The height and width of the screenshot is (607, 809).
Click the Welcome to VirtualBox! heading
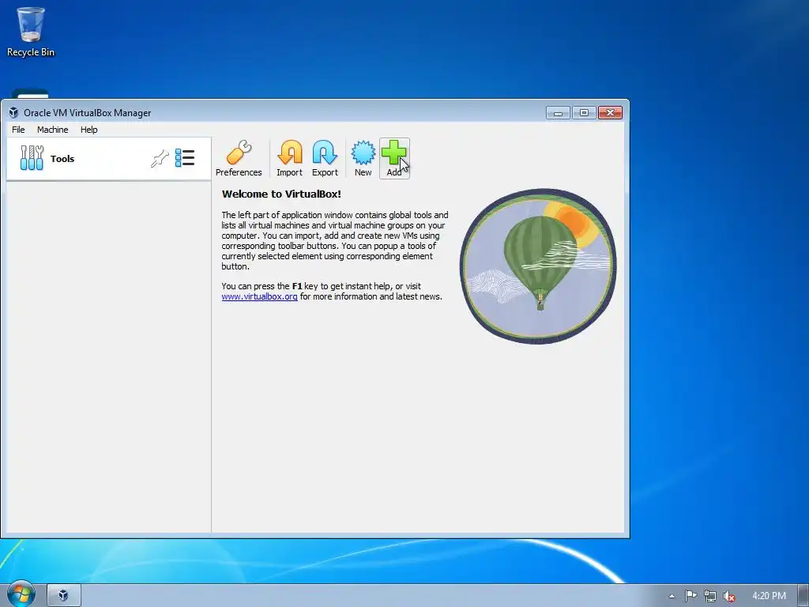tap(281, 194)
